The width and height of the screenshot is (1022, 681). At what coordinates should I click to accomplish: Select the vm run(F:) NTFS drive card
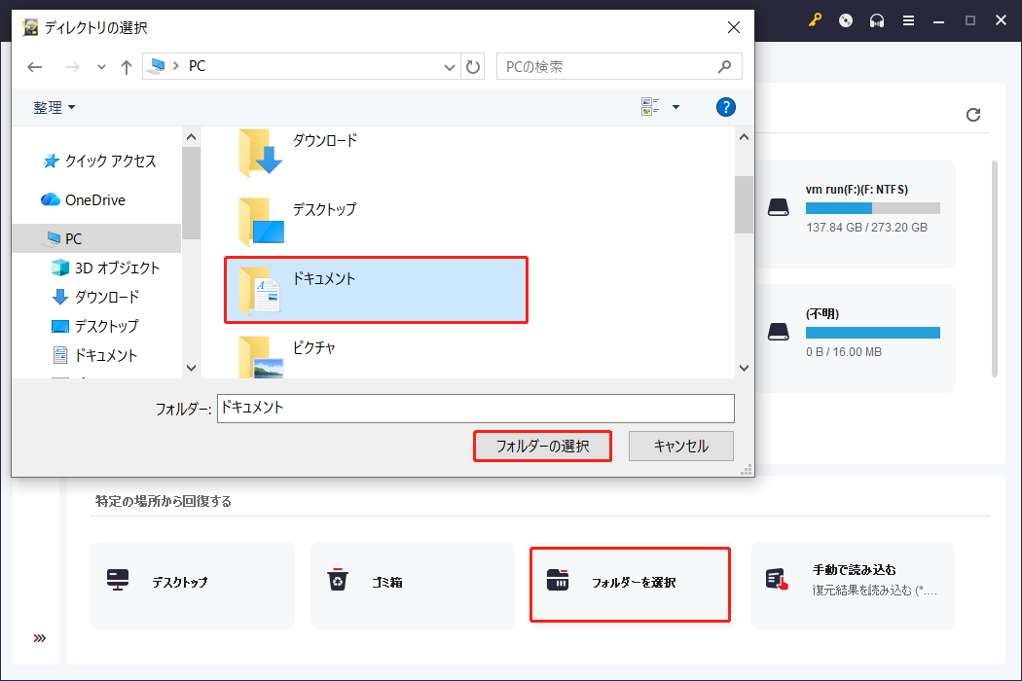[856, 214]
